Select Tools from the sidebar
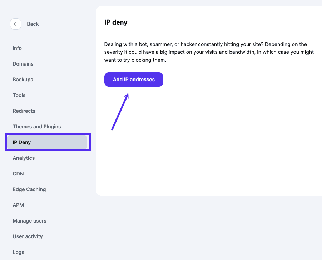The height and width of the screenshot is (260, 322). point(19,95)
